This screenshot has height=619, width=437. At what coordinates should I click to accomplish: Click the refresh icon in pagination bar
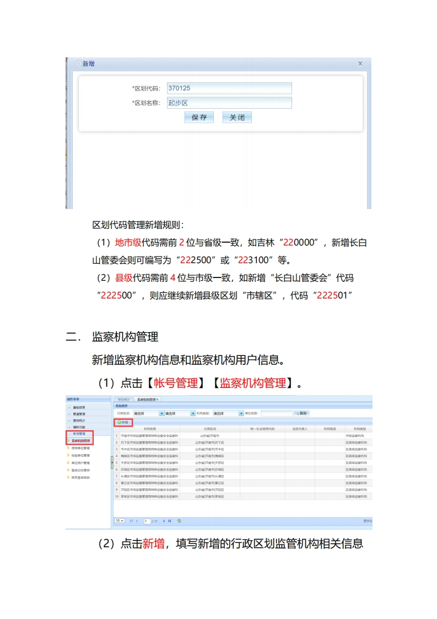[x=179, y=521]
